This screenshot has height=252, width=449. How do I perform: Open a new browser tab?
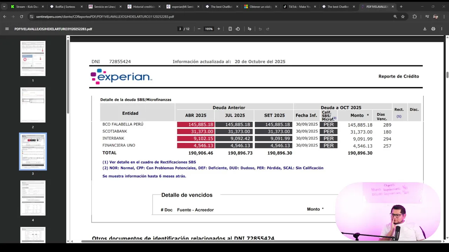(x=401, y=7)
